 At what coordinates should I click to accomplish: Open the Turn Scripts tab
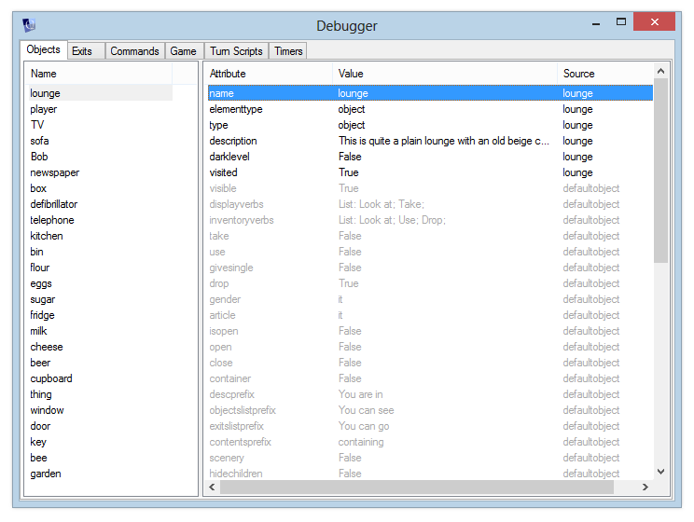(x=236, y=51)
